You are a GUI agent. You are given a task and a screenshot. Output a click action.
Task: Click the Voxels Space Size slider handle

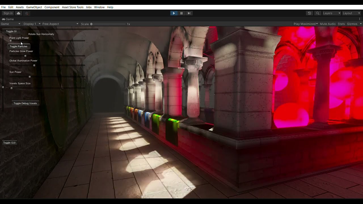coord(12,88)
